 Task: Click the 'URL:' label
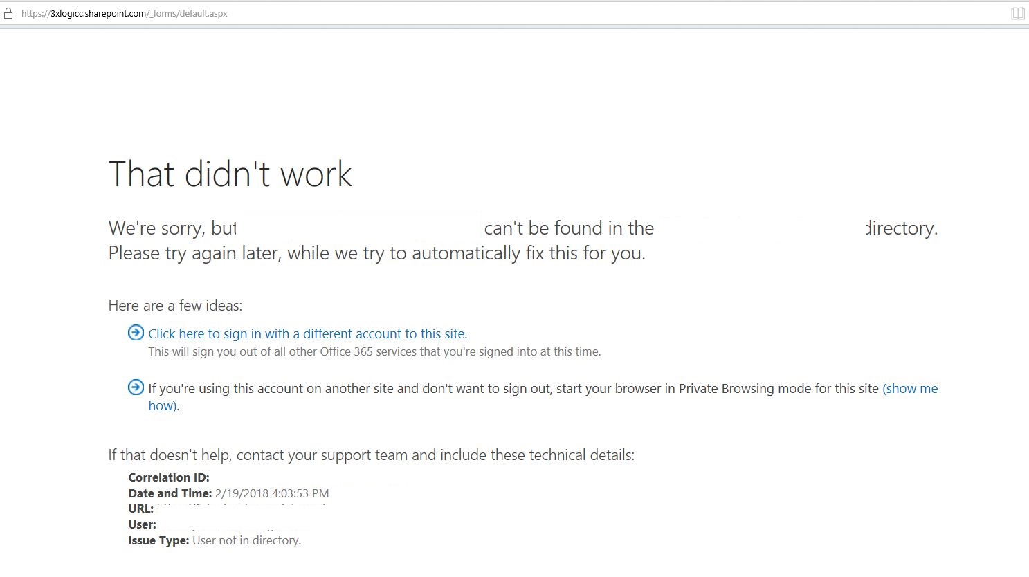[x=141, y=509]
